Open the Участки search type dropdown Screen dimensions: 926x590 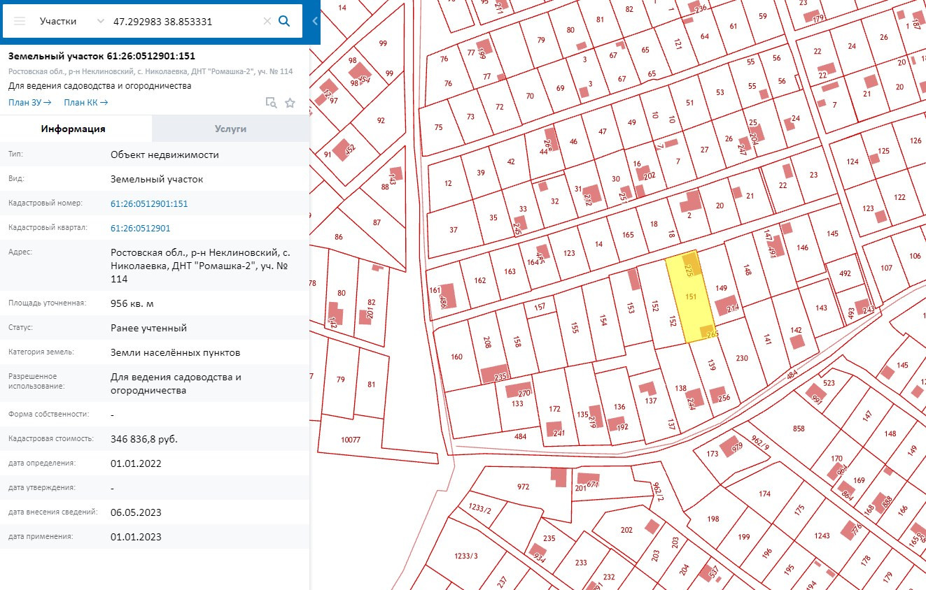[x=72, y=21]
